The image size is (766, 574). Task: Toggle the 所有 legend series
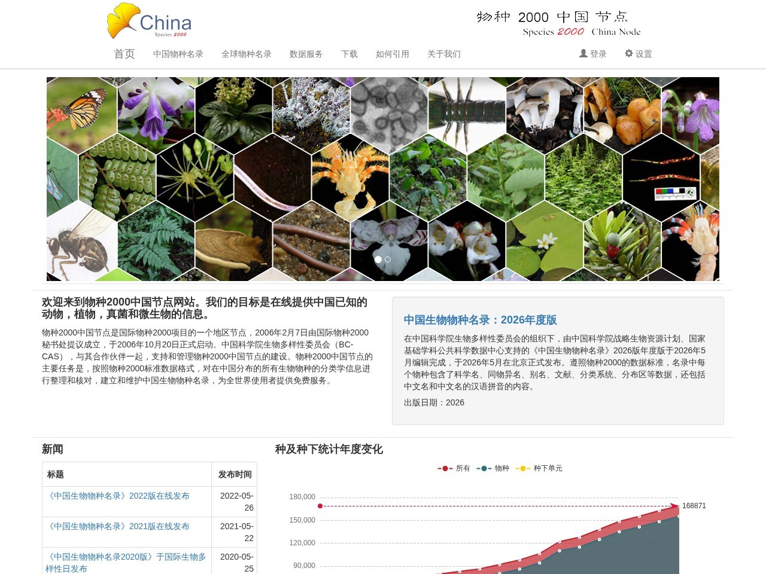pos(454,468)
